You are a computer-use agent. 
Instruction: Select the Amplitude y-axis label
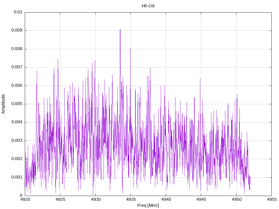point(4,104)
